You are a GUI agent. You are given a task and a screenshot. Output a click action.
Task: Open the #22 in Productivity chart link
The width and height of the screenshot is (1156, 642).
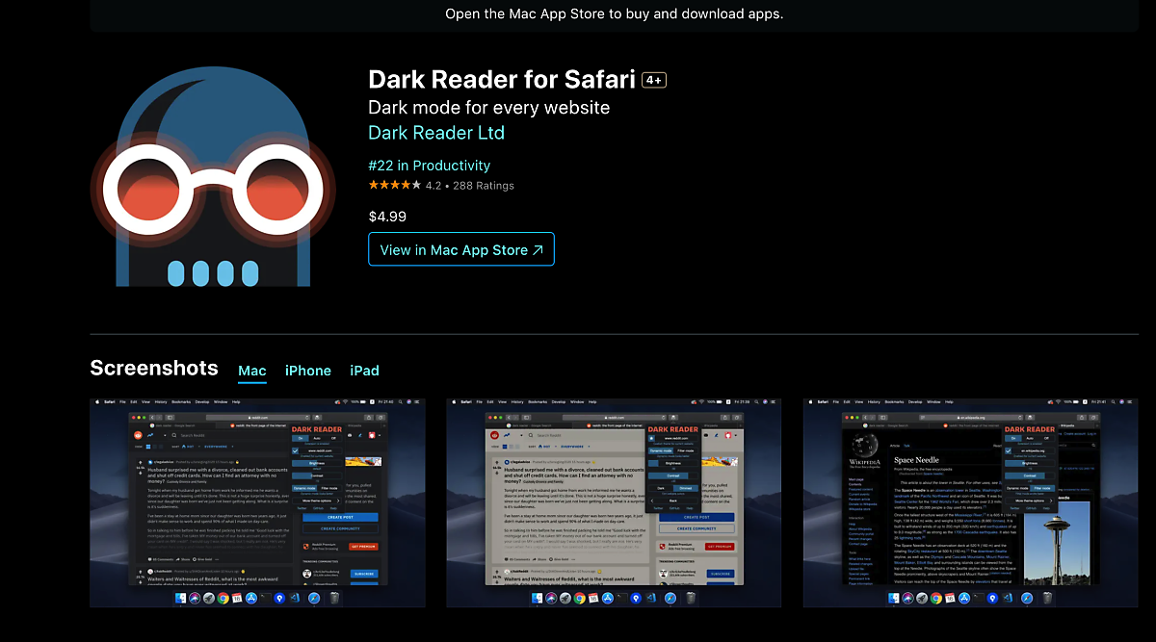point(430,166)
